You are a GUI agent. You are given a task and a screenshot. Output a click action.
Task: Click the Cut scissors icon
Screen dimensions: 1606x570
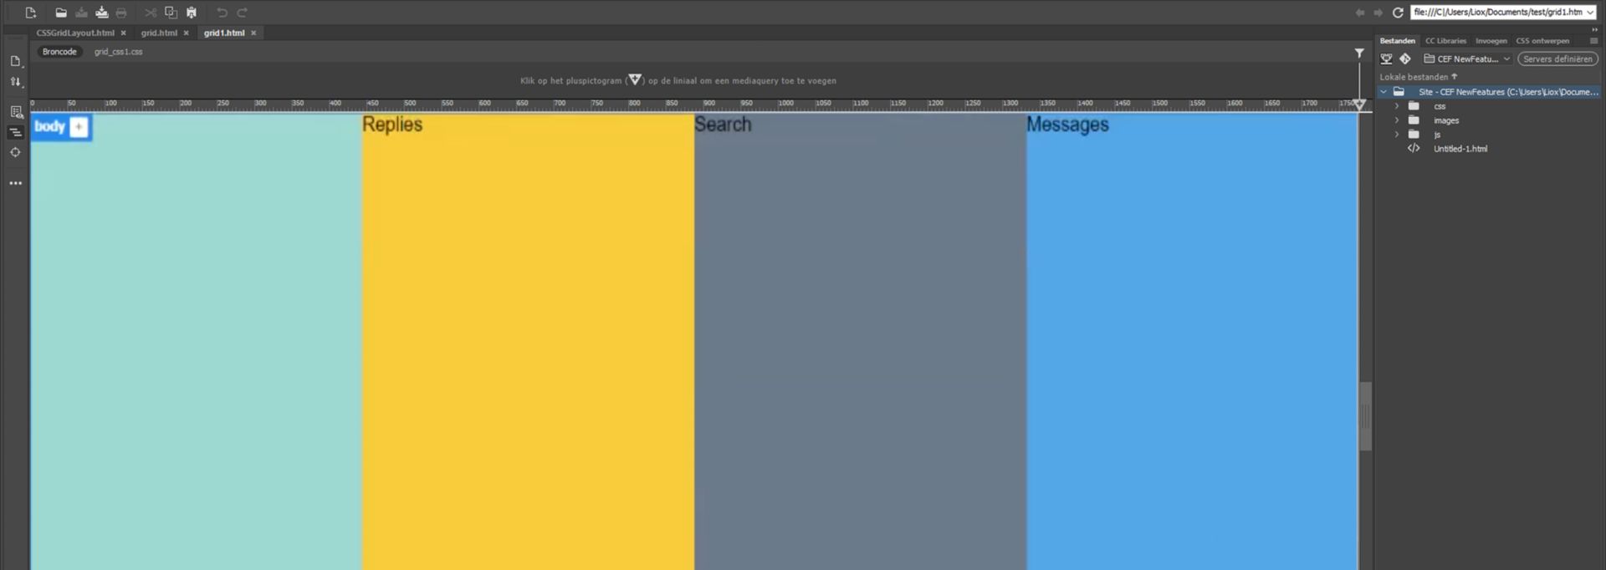pyautogui.click(x=151, y=13)
